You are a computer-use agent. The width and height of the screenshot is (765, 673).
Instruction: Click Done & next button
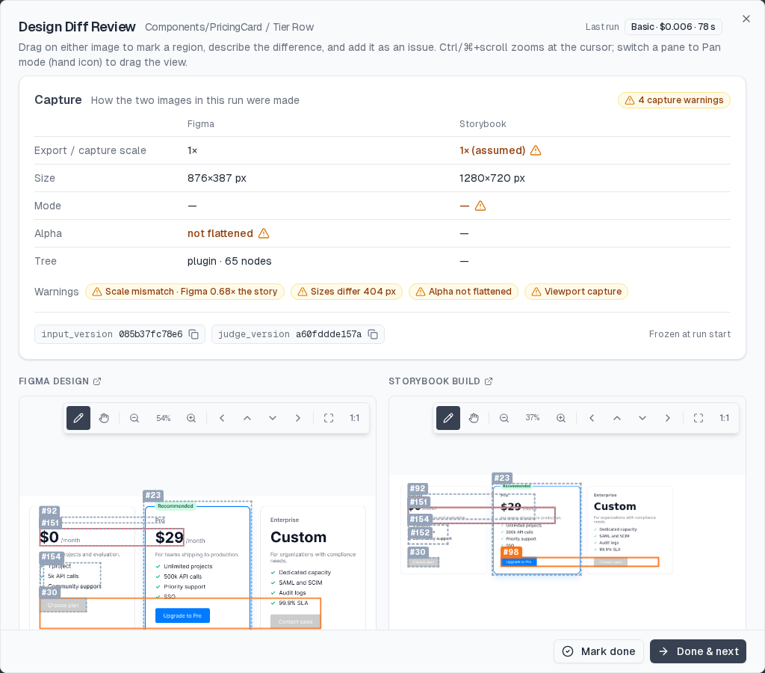click(x=699, y=651)
